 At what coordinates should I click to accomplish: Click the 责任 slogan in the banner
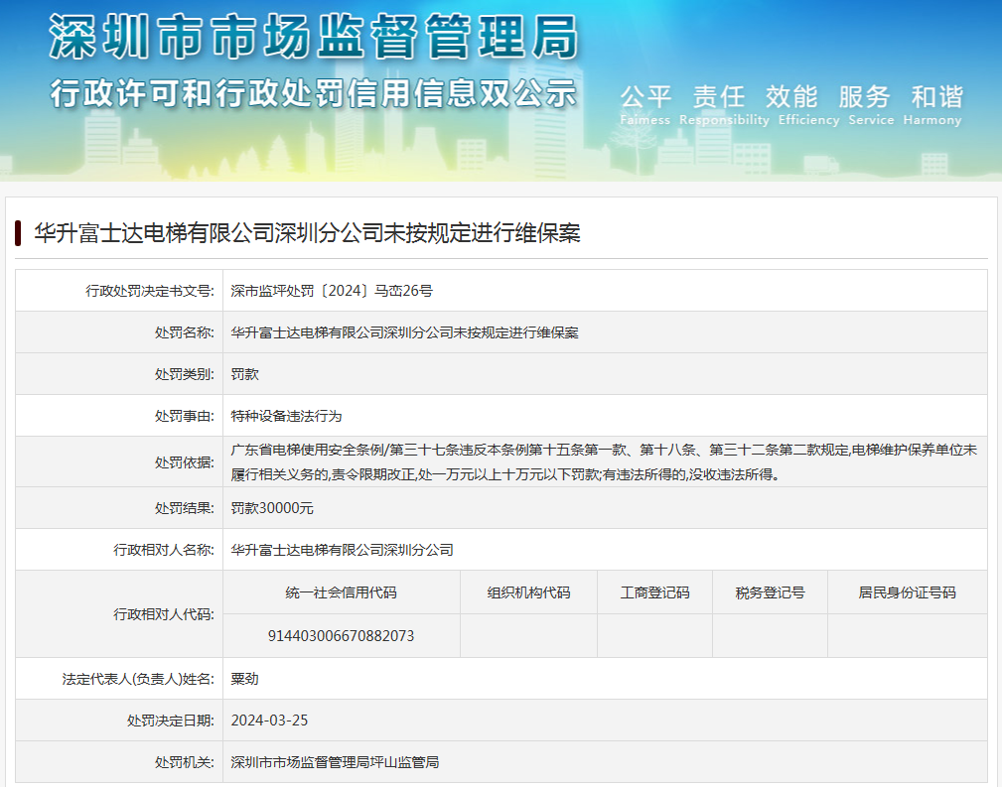point(719,97)
